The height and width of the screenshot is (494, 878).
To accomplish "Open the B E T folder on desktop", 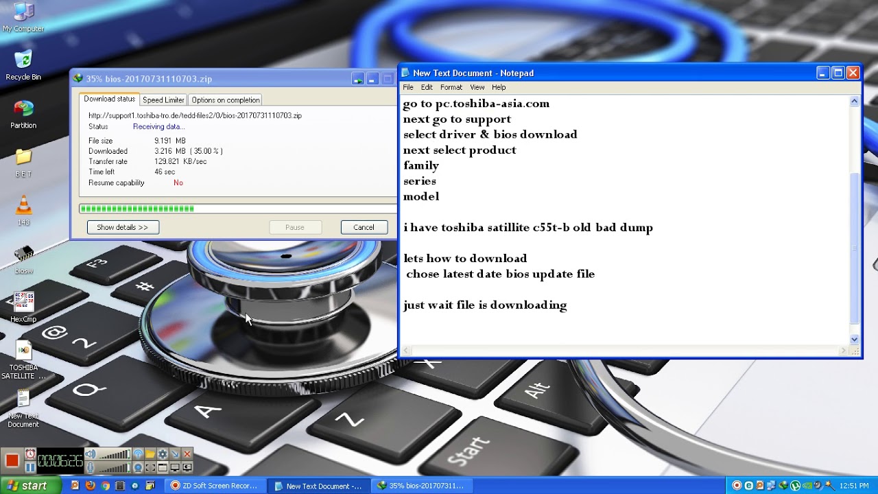I will [x=23, y=163].
